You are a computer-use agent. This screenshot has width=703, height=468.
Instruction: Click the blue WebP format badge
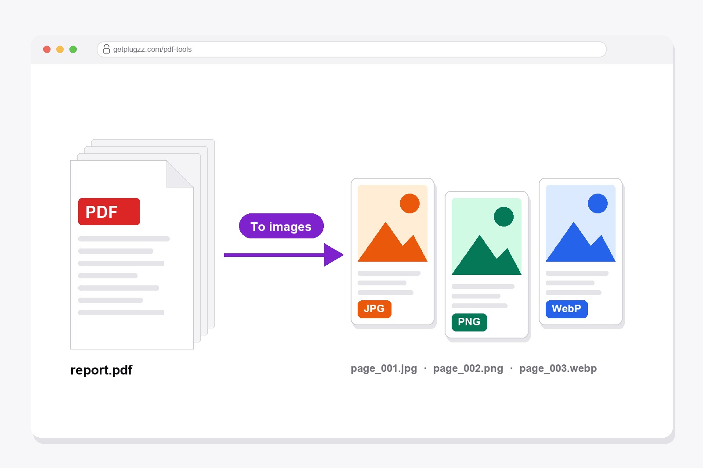[567, 309]
